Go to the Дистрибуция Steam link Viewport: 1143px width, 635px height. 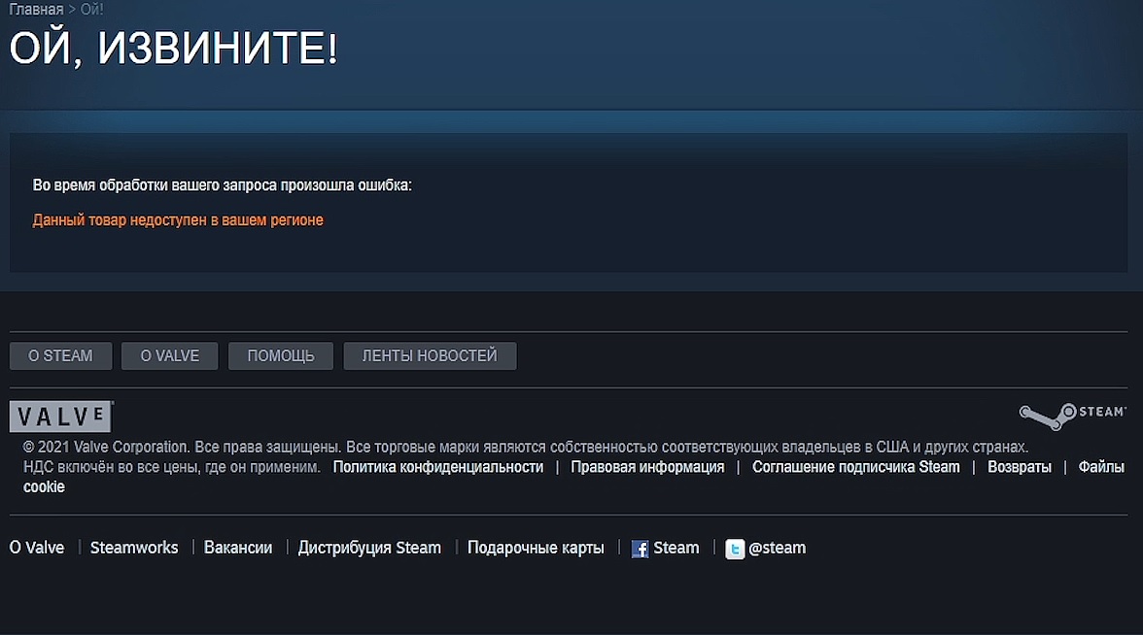(369, 548)
